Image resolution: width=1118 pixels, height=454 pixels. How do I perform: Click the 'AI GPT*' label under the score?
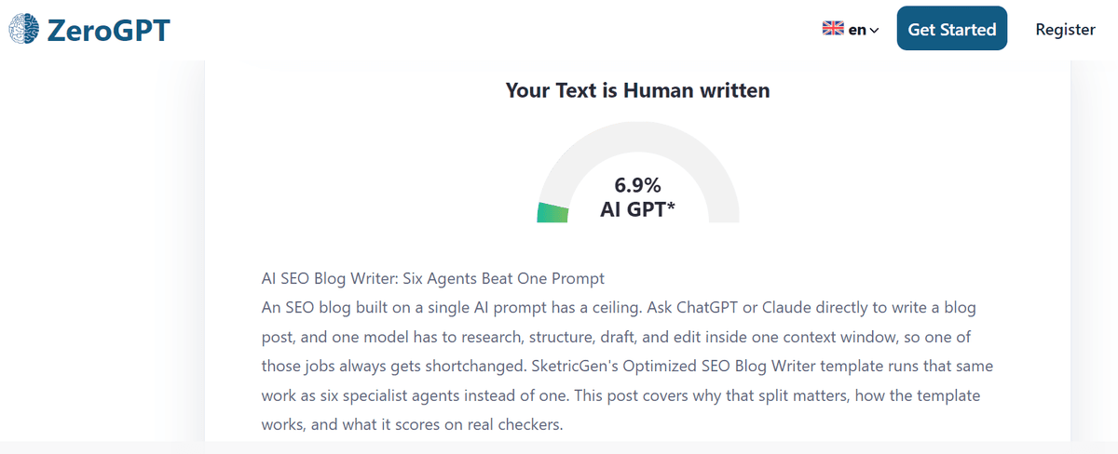click(x=637, y=209)
